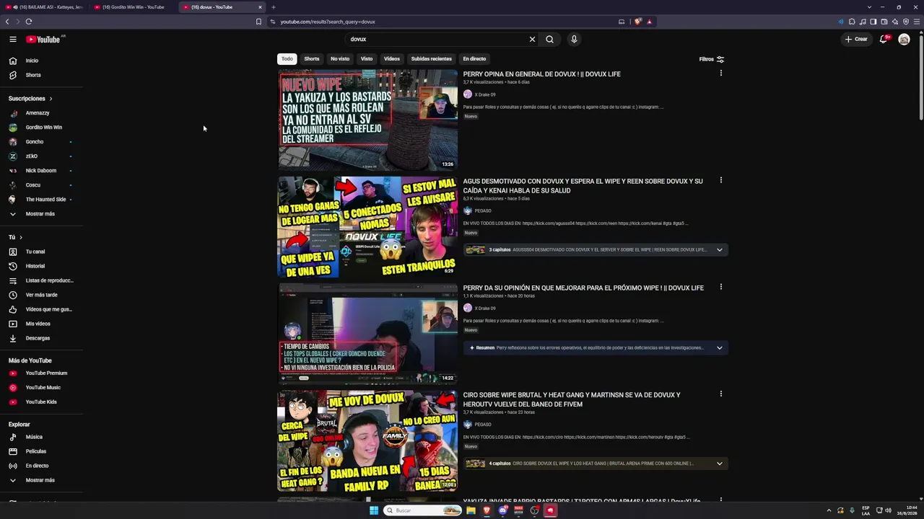
Task: Open Discord from the taskbar
Action: (x=503, y=510)
